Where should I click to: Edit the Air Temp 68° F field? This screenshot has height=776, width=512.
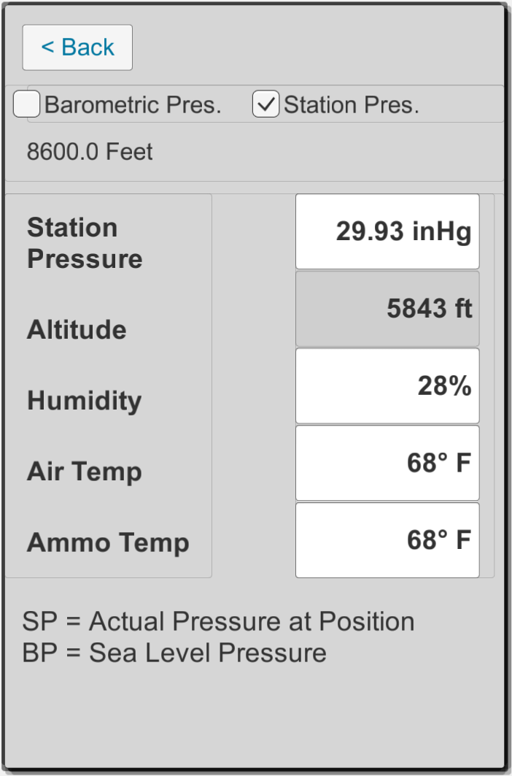coord(387,464)
